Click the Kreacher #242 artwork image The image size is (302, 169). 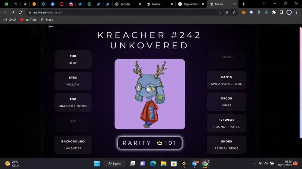coord(150,94)
